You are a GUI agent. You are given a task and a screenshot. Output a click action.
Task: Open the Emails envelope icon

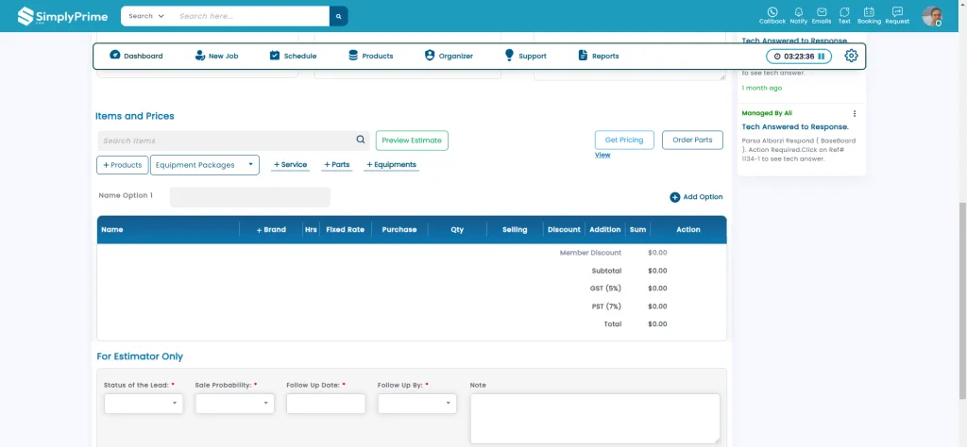tap(822, 16)
